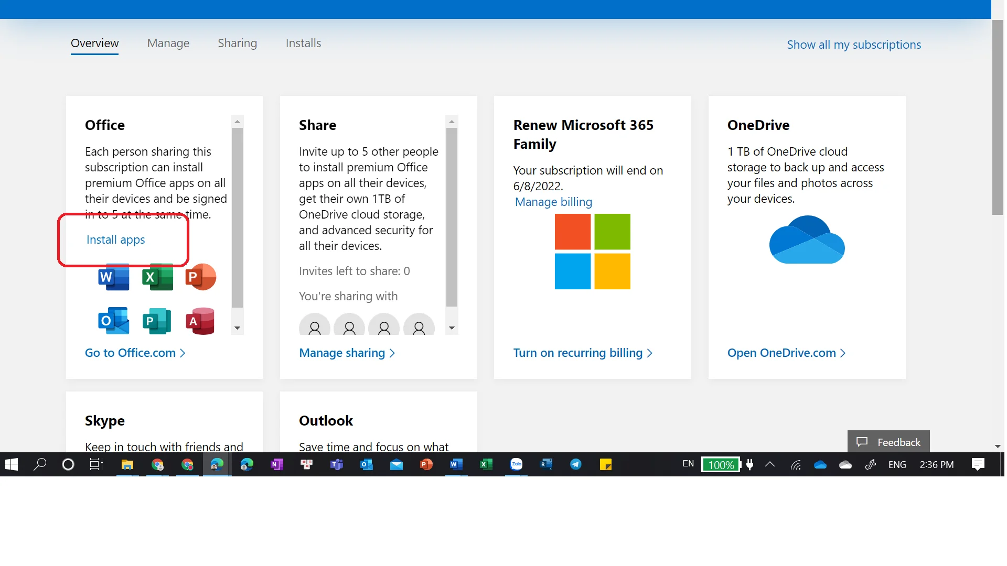Click the page scroll-down arrow at bottom right

coord(998,447)
